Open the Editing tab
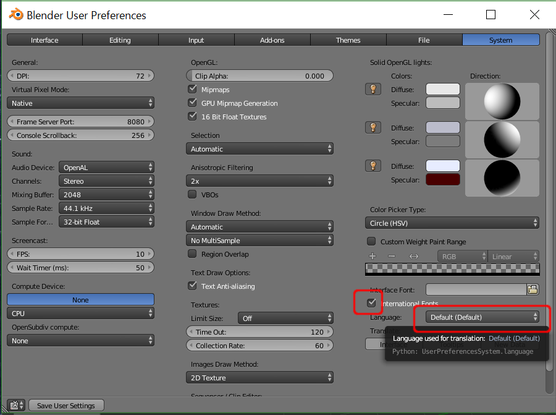This screenshot has height=415, width=556. [120, 40]
